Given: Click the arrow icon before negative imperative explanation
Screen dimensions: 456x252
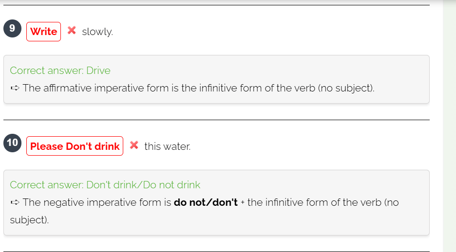Looking at the screenshot, I should [x=15, y=202].
